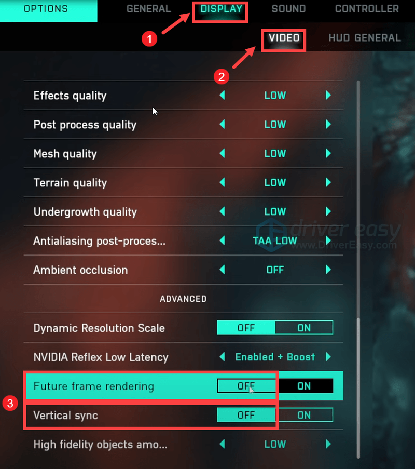Viewport: 415px width, 469px height.
Task: Click right arrow for Effects quality
Action: 328,95
